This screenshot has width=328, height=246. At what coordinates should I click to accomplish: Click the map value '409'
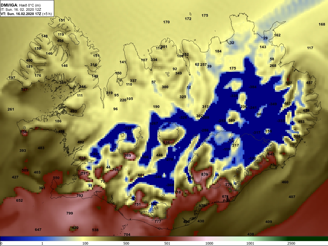[x=269, y=222]
